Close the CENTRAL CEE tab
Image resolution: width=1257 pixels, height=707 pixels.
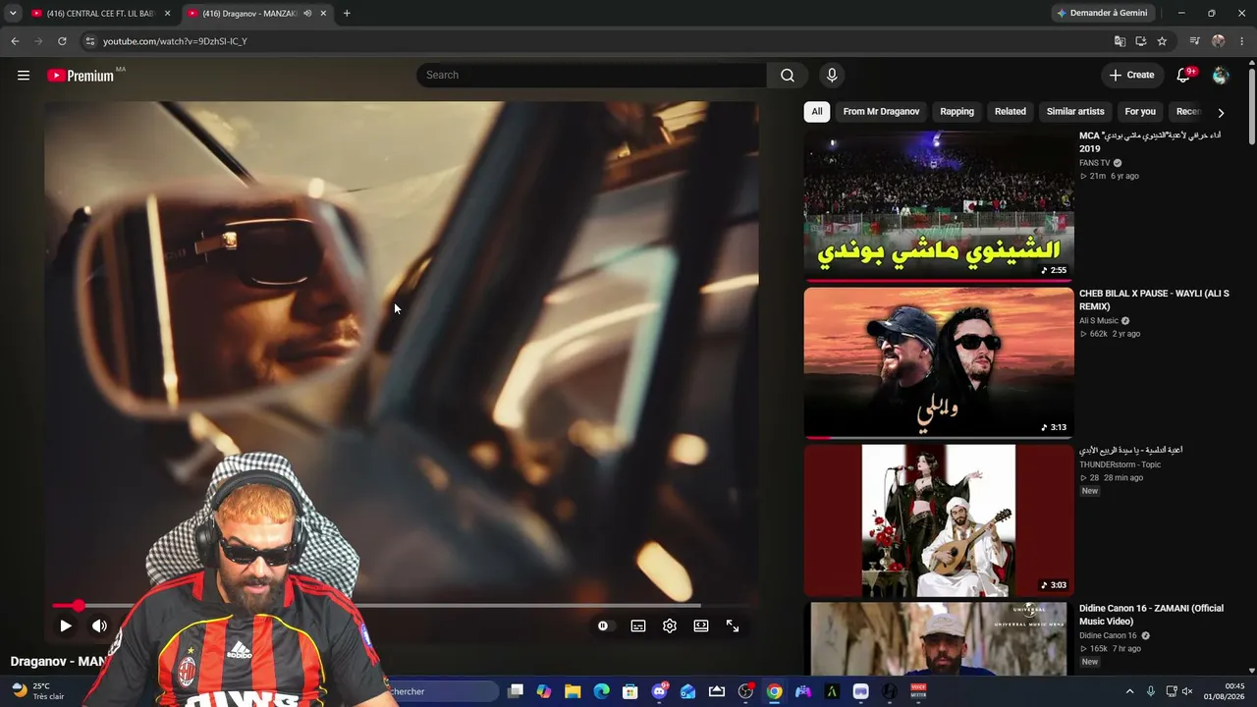(x=167, y=13)
